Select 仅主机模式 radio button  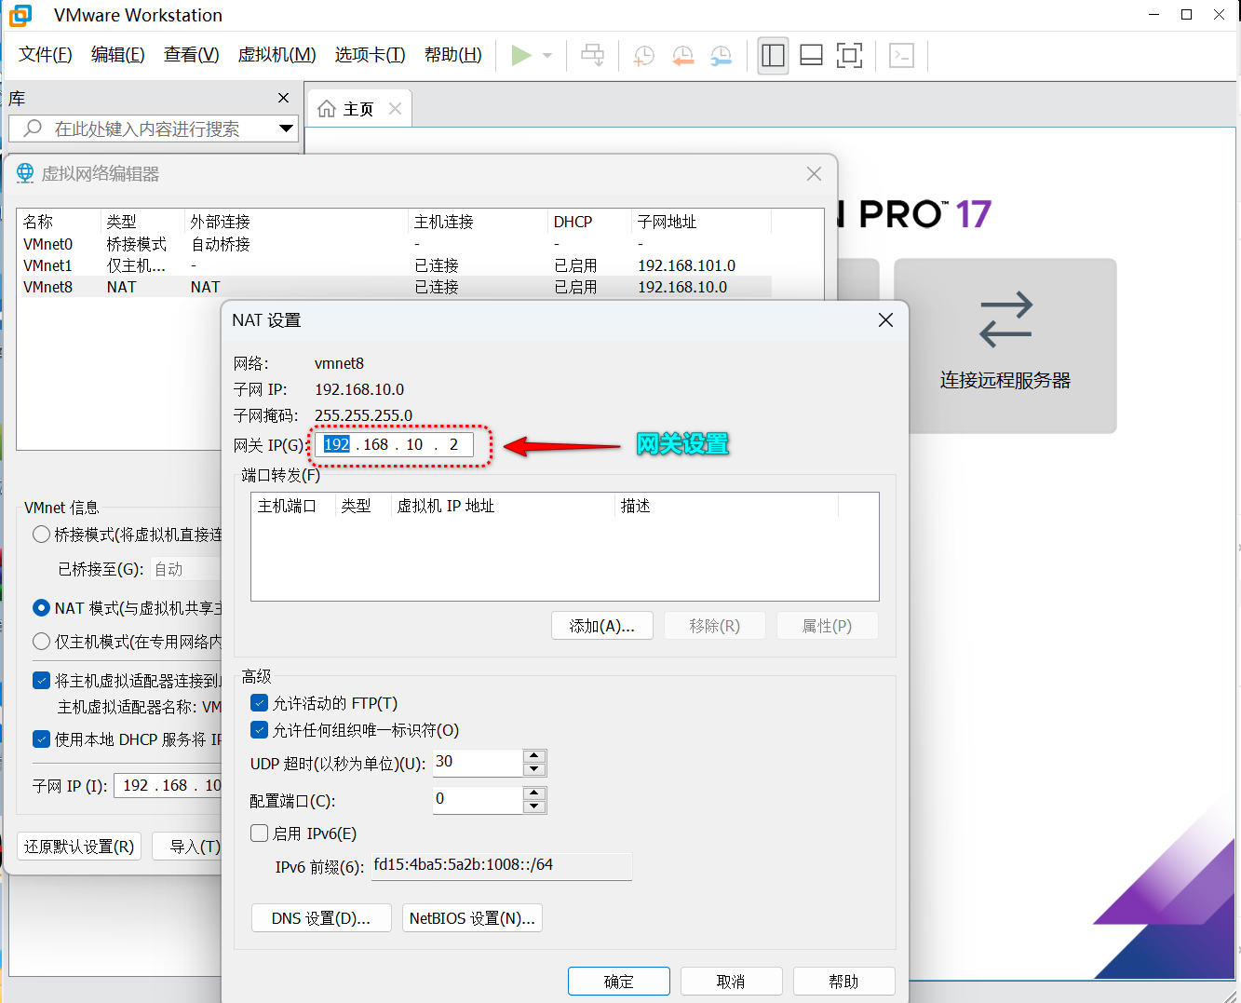click(x=41, y=642)
